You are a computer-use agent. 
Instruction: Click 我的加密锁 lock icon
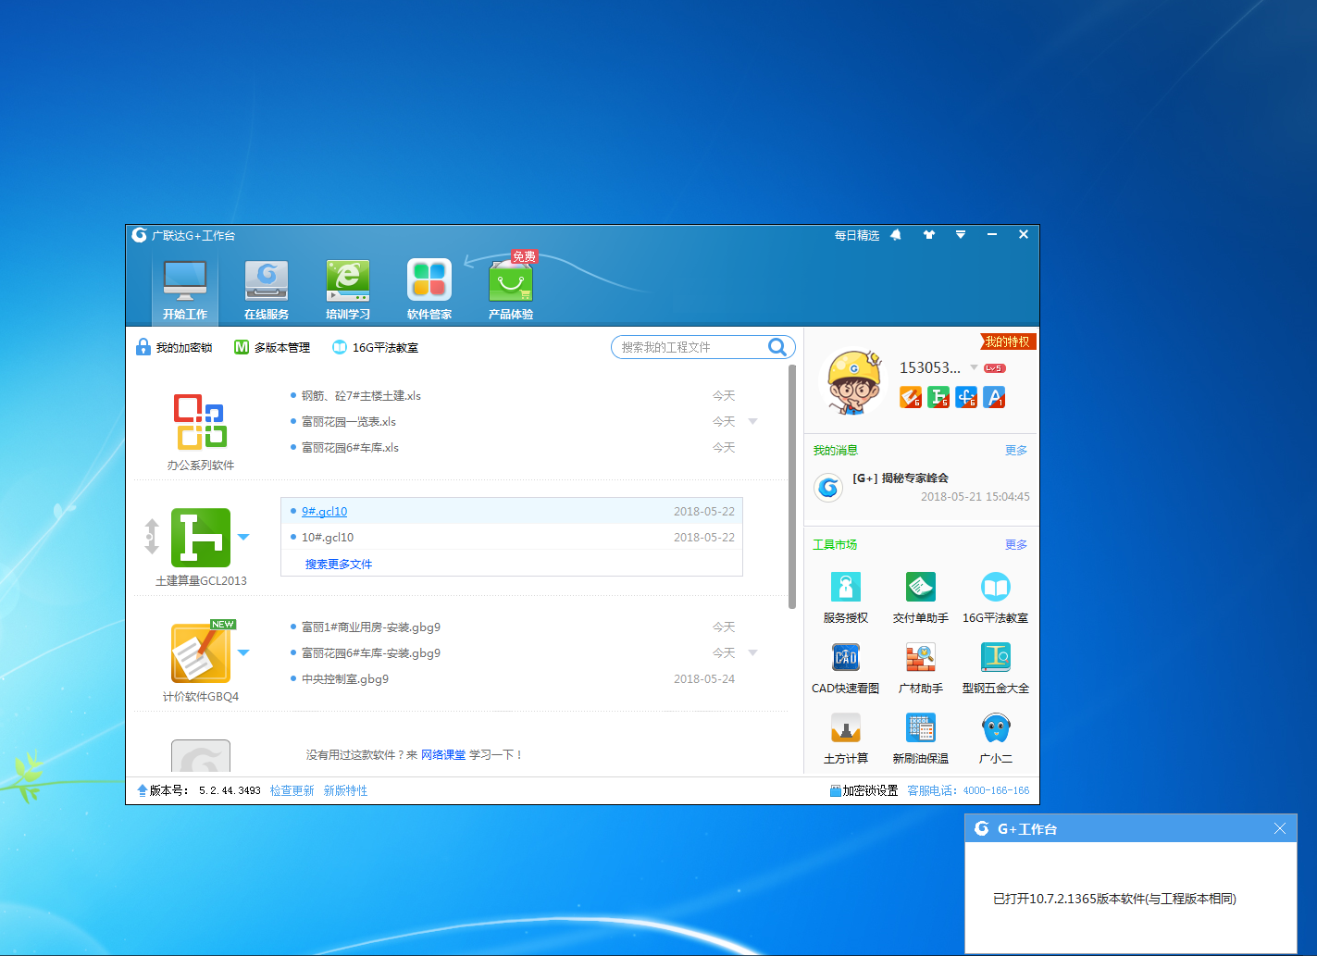point(143,347)
